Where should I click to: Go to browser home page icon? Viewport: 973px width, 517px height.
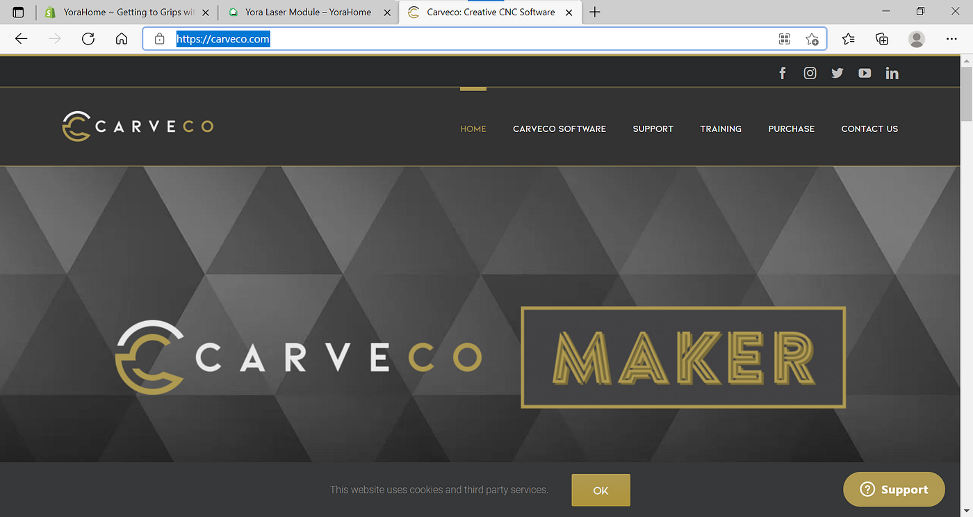click(x=122, y=39)
